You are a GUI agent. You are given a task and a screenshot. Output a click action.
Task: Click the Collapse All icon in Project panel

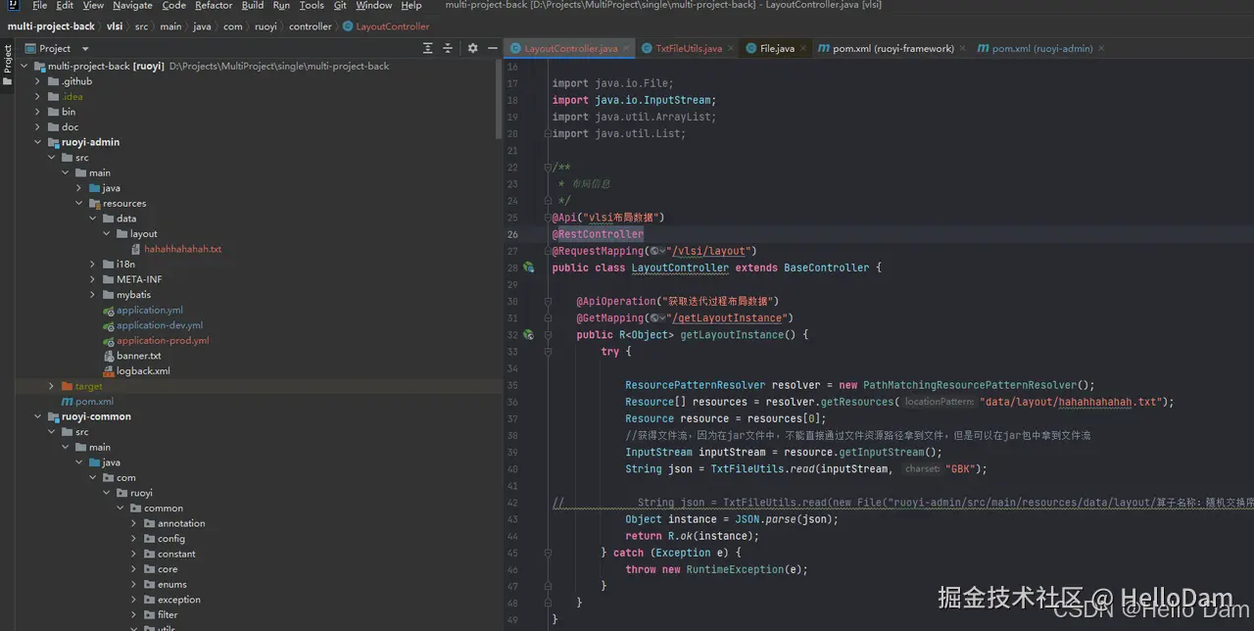click(448, 48)
